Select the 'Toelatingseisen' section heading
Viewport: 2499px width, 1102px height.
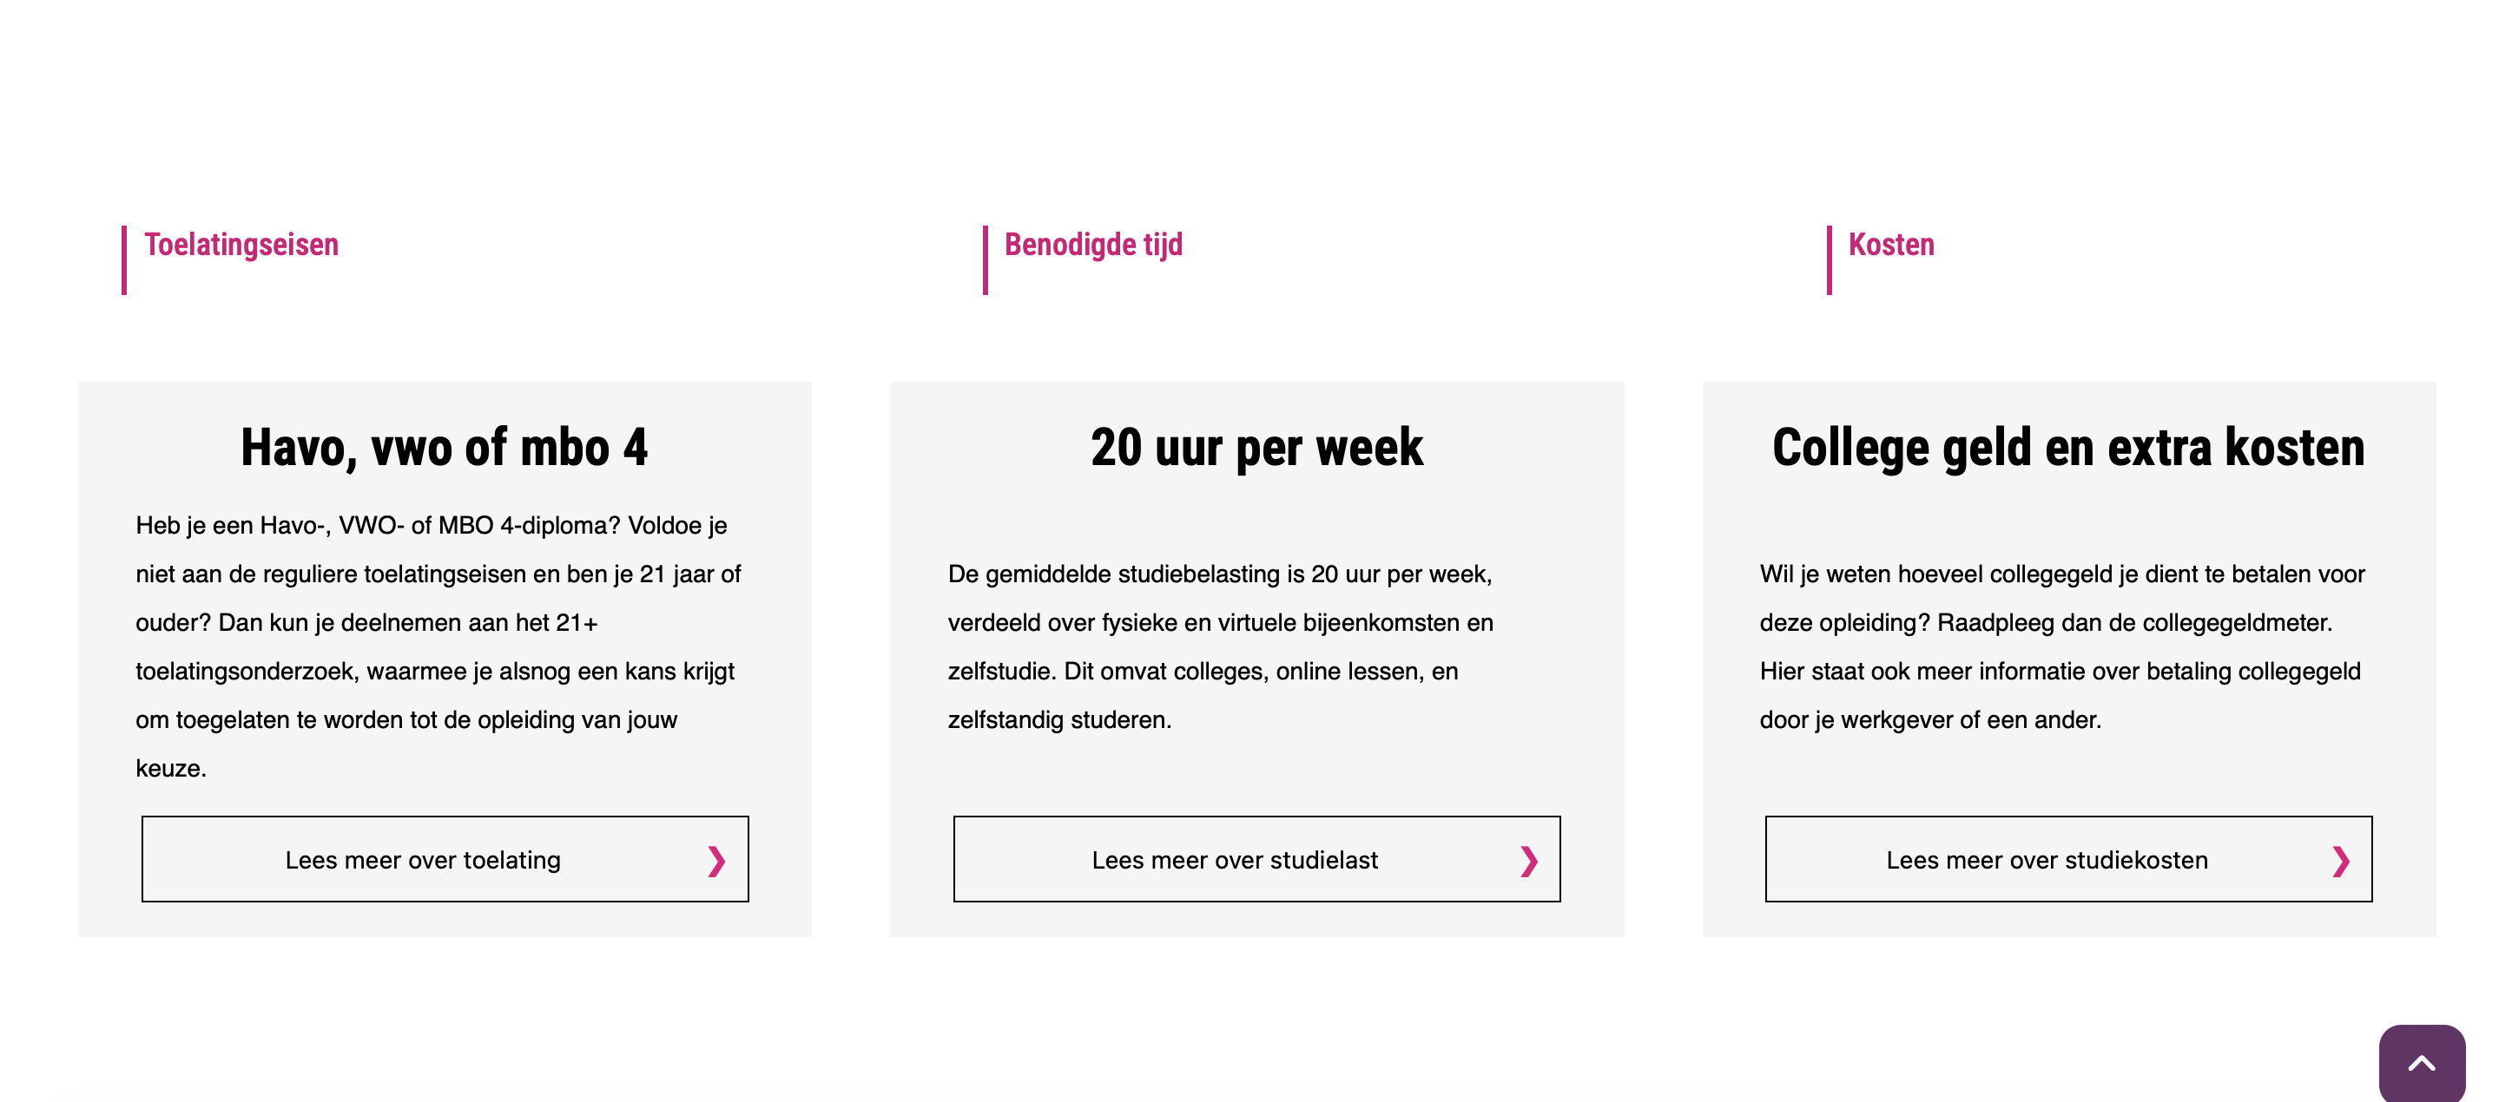(241, 244)
